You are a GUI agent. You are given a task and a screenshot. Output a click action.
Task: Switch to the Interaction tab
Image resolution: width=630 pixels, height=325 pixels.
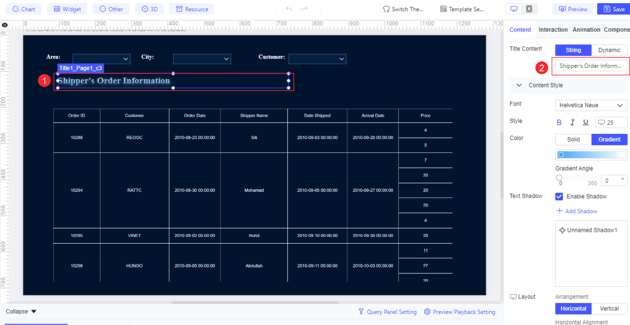coord(553,29)
